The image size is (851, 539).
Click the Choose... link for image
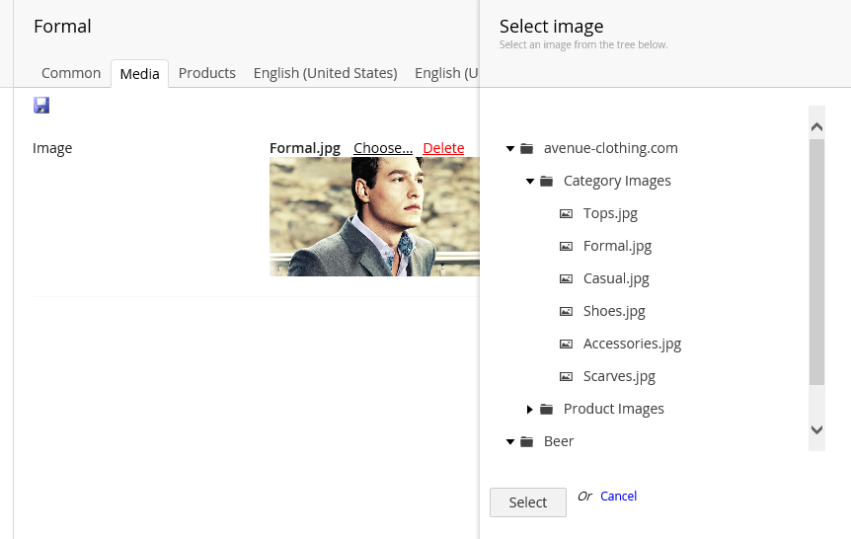(383, 148)
